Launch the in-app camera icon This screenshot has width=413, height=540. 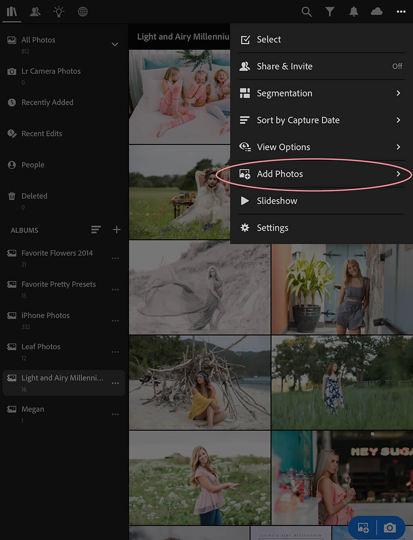[x=390, y=527]
